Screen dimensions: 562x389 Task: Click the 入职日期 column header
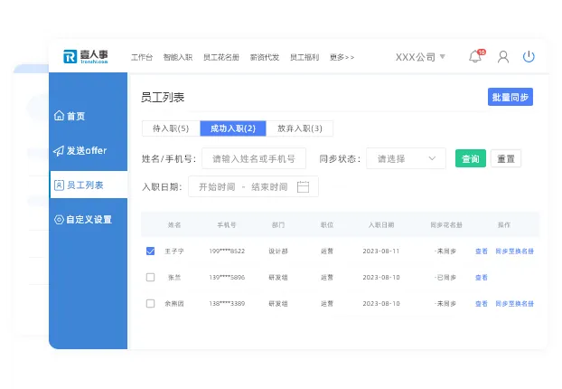pyautogui.click(x=381, y=225)
